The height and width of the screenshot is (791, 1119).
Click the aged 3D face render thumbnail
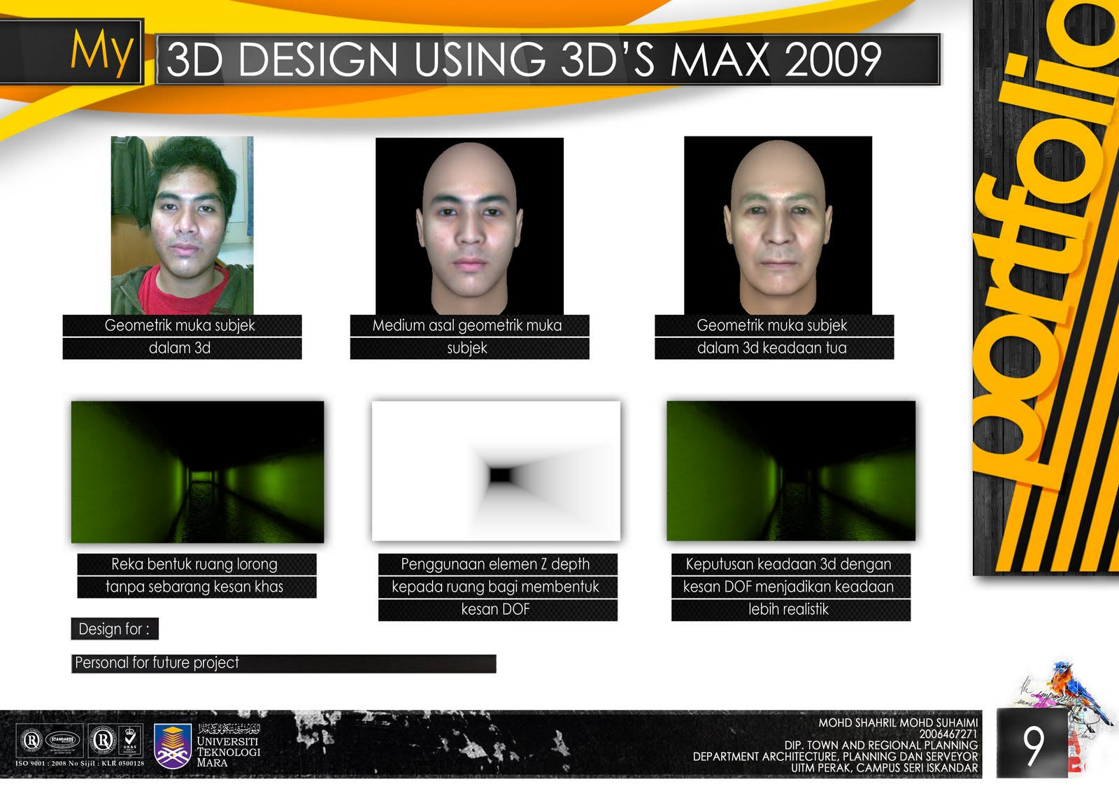click(x=778, y=225)
